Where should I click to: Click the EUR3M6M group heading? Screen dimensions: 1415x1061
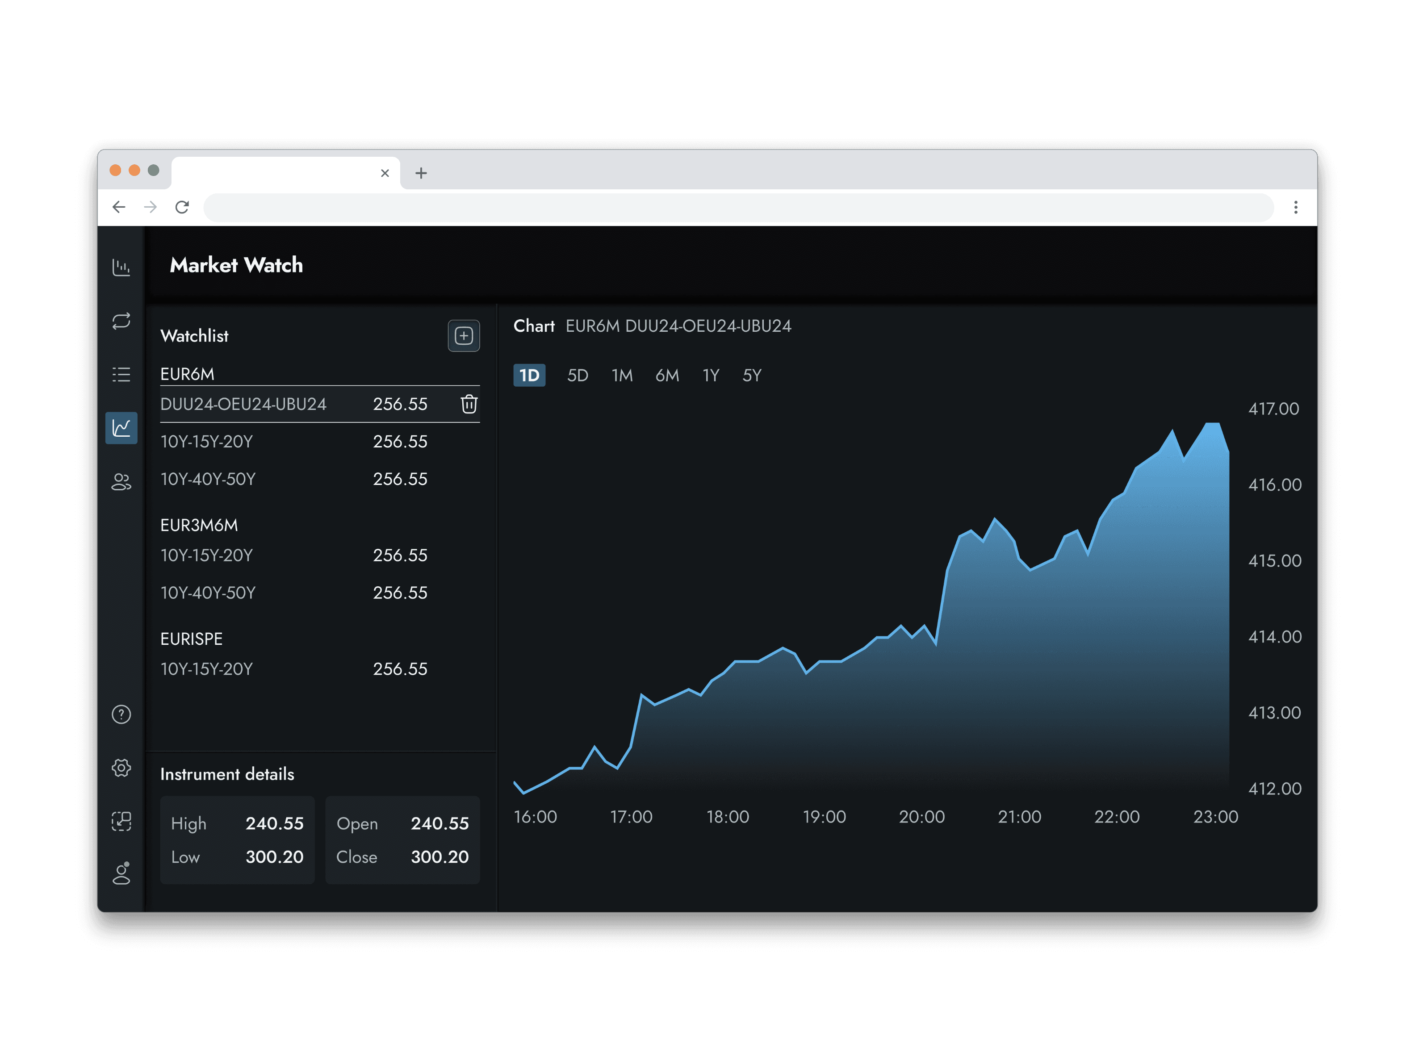[x=199, y=526]
